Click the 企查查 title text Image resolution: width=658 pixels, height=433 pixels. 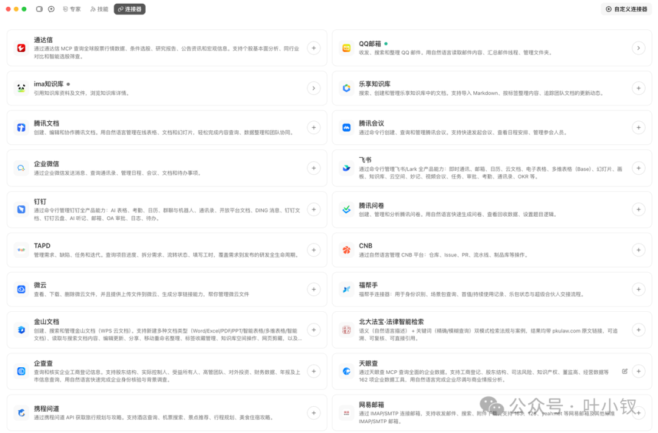pyautogui.click(x=43, y=364)
